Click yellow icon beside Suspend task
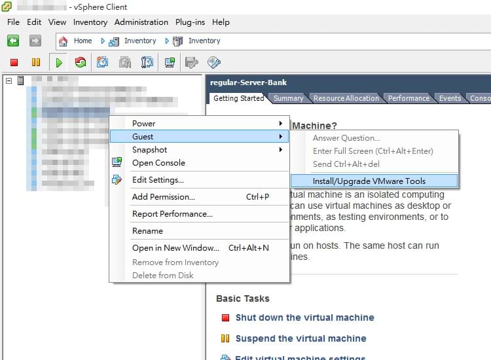 pyautogui.click(x=225, y=338)
